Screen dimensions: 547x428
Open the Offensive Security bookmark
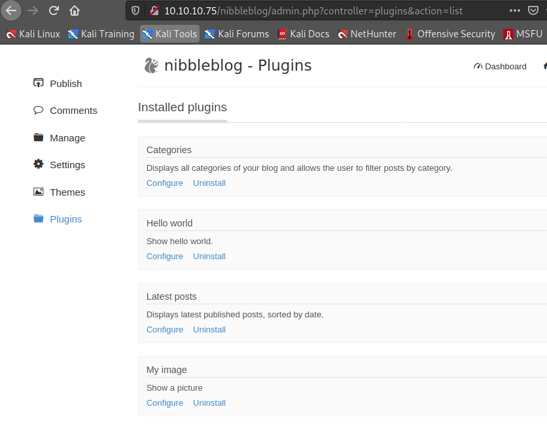450,34
